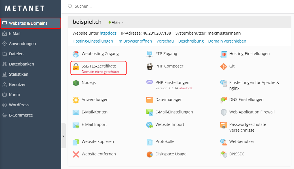Open the PHP Composer icon

click(x=150, y=67)
